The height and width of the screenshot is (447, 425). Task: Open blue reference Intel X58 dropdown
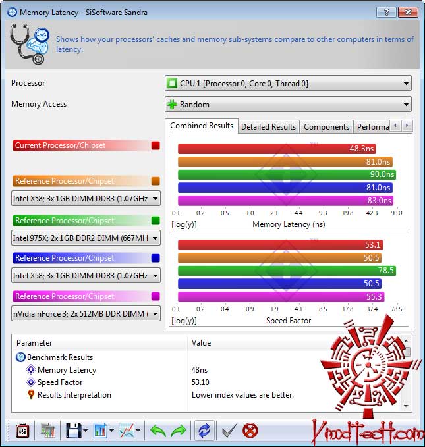point(86,276)
